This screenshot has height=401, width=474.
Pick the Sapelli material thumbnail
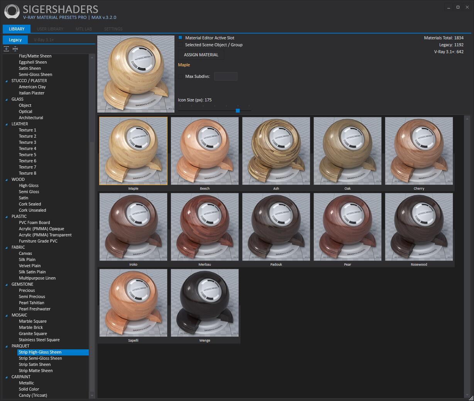[134, 303]
